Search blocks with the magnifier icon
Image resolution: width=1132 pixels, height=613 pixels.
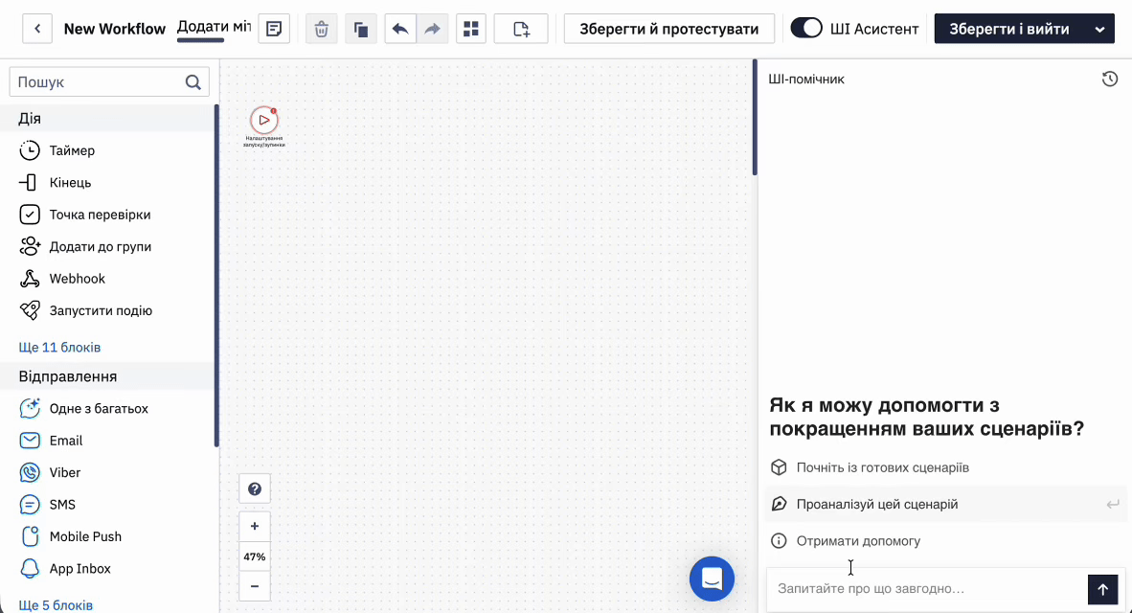pos(192,82)
